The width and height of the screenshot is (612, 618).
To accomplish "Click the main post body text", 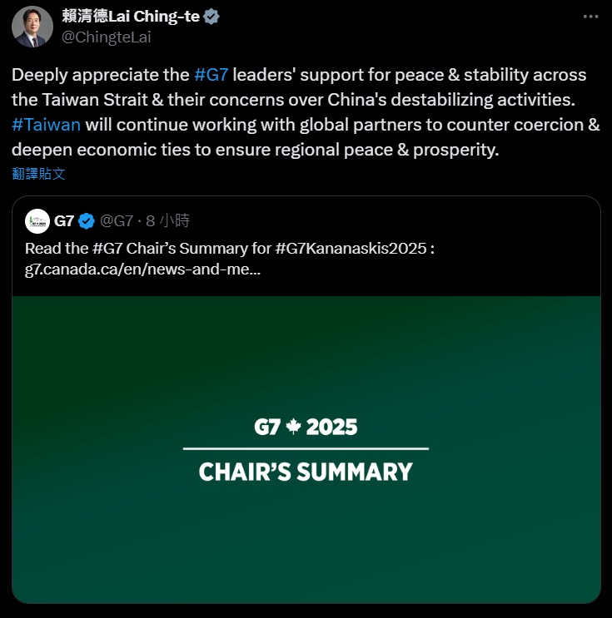I will [298, 112].
